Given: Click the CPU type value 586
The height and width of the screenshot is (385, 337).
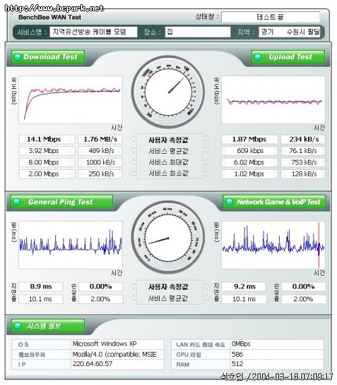Looking at the screenshot, I should (x=237, y=354).
